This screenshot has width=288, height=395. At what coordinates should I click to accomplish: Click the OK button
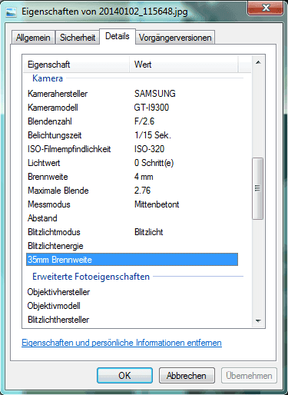pyautogui.click(x=124, y=376)
